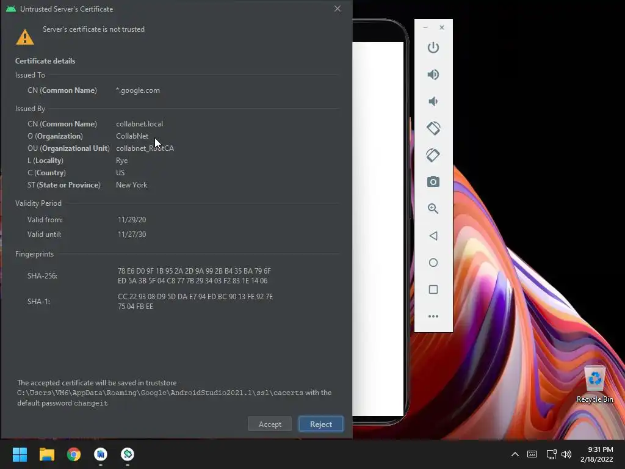
Task: Click the Fingerprints section label
Action: 34,254
